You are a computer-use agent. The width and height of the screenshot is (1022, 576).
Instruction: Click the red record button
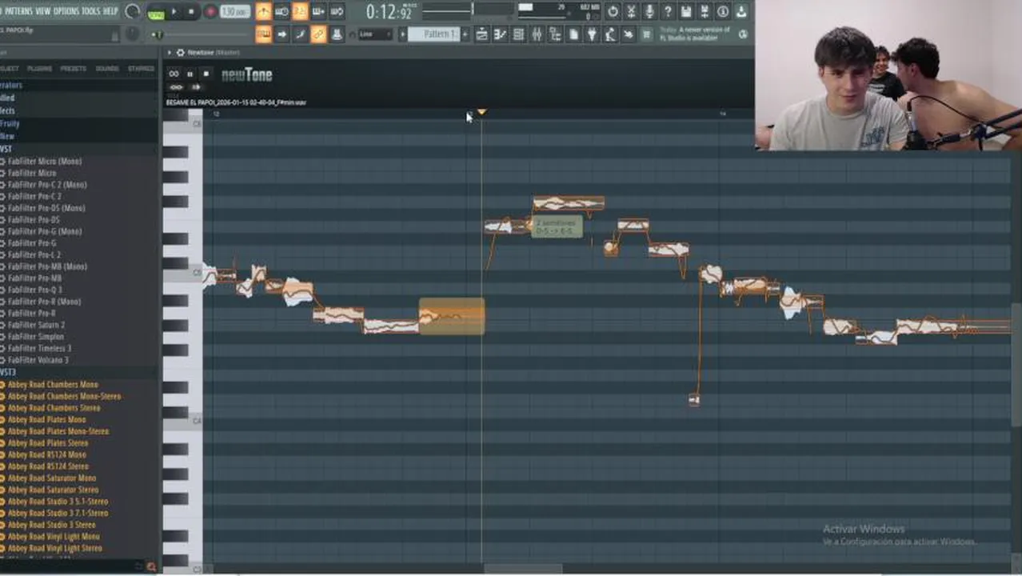point(210,11)
